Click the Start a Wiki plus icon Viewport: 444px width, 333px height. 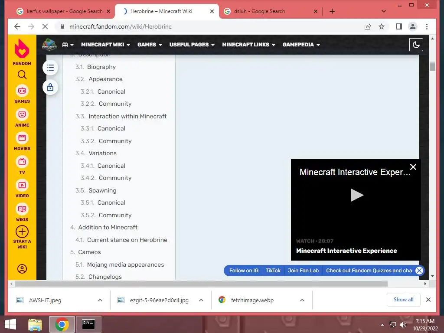pos(22,232)
